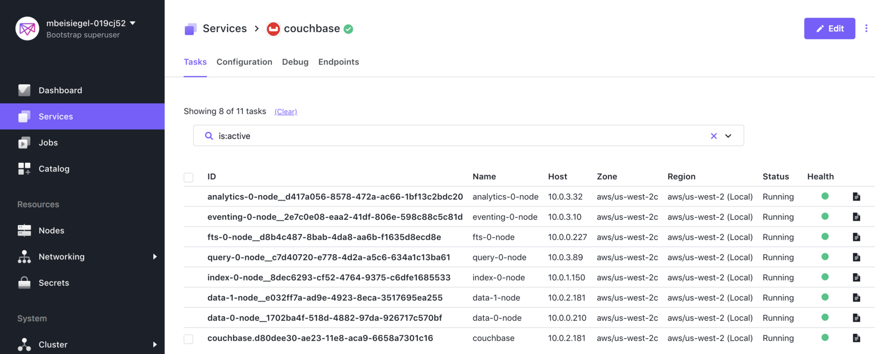The image size is (875, 354).
Task: Click the Services stack icon in breadcrumb
Action: [190, 29]
